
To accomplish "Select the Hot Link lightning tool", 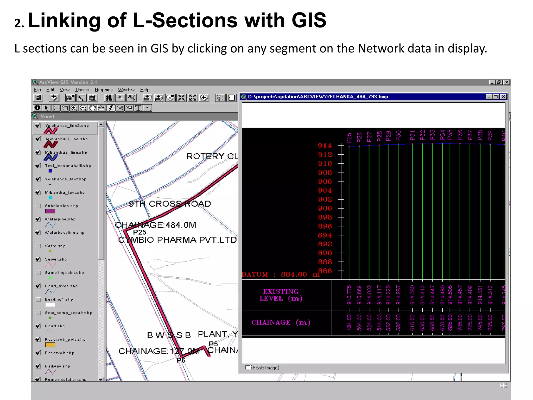I will tap(111, 108).
